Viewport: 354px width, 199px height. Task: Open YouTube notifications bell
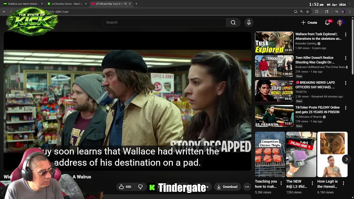327,22
